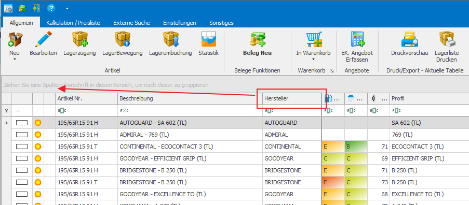Click the fuel pump efficiency column header
The image size is (469, 205).
coord(333,99)
